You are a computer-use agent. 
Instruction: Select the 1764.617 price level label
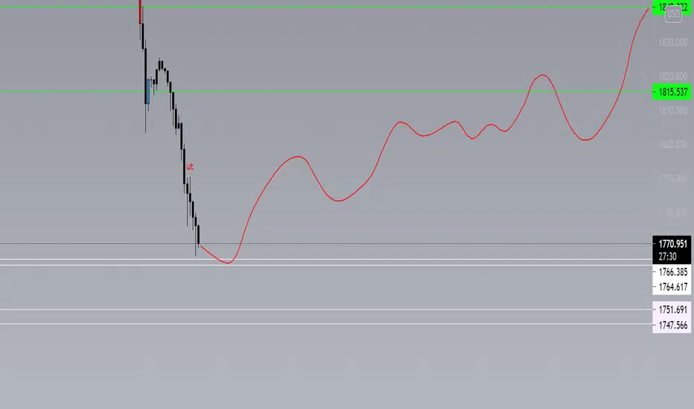point(672,287)
